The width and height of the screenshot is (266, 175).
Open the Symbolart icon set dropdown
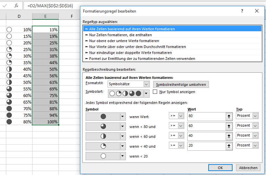tap(146, 93)
